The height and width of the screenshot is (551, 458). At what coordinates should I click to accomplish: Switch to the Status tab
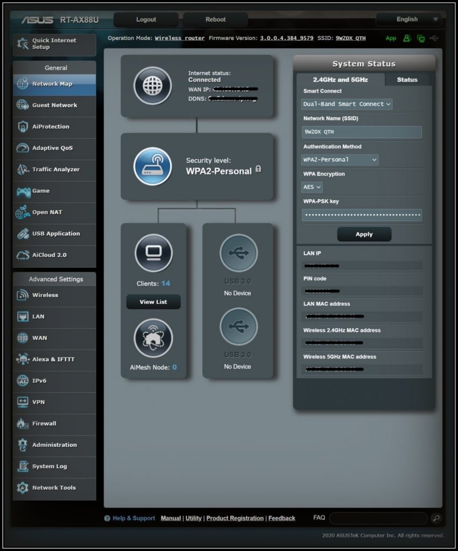tap(407, 80)
